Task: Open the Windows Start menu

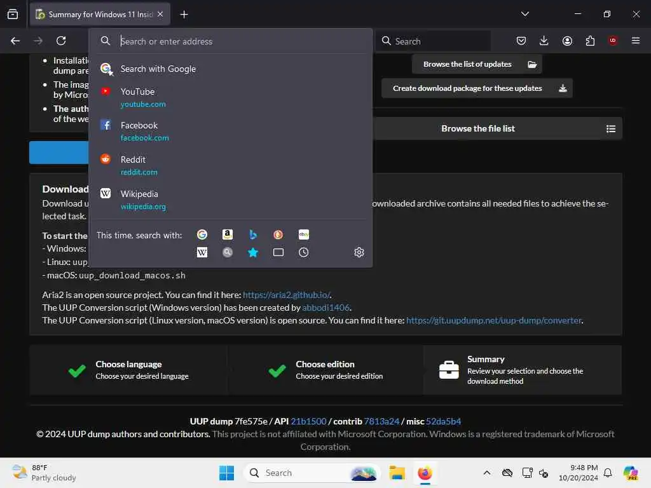Action: [x=227, y=473]
